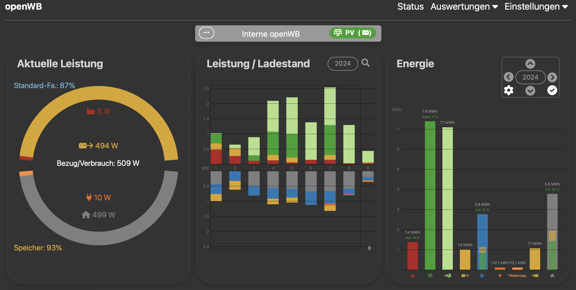Go to previous year with left arrow
Screen dimensions: 576x290
point(508,77)
